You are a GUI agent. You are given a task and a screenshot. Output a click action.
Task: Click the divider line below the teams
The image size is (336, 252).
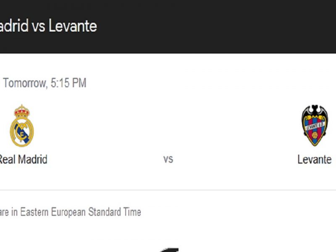click(x=168, y=190)
